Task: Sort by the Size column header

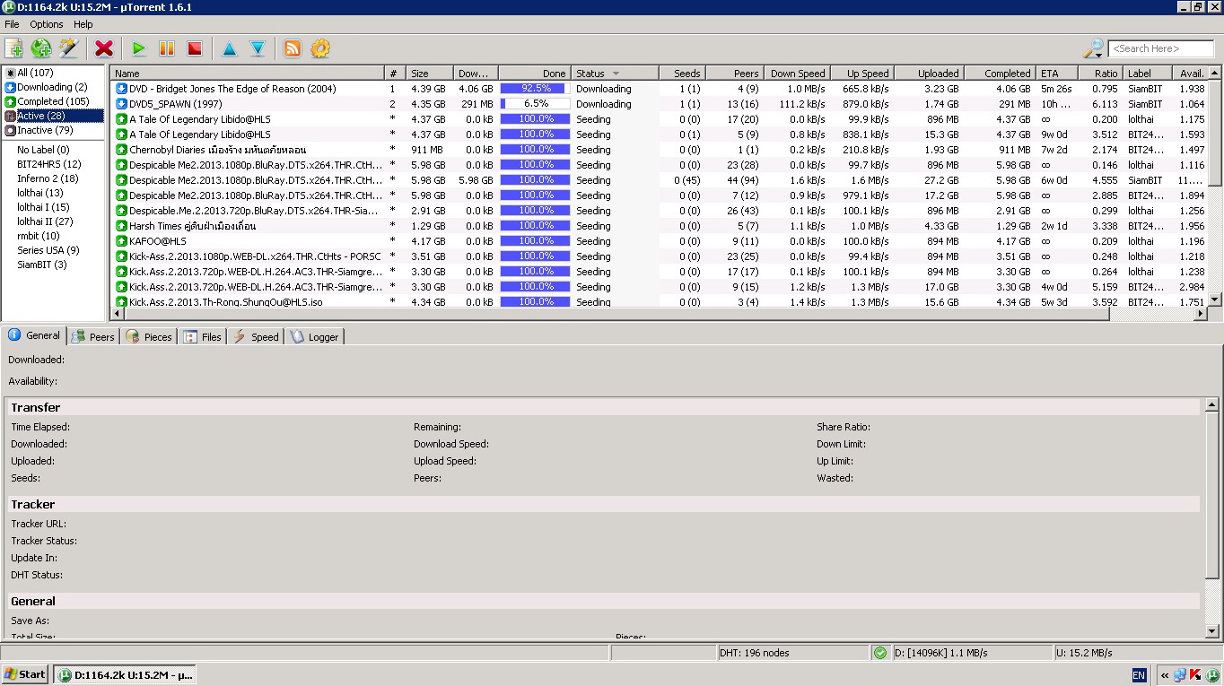Action: click(x=429, y=74)
